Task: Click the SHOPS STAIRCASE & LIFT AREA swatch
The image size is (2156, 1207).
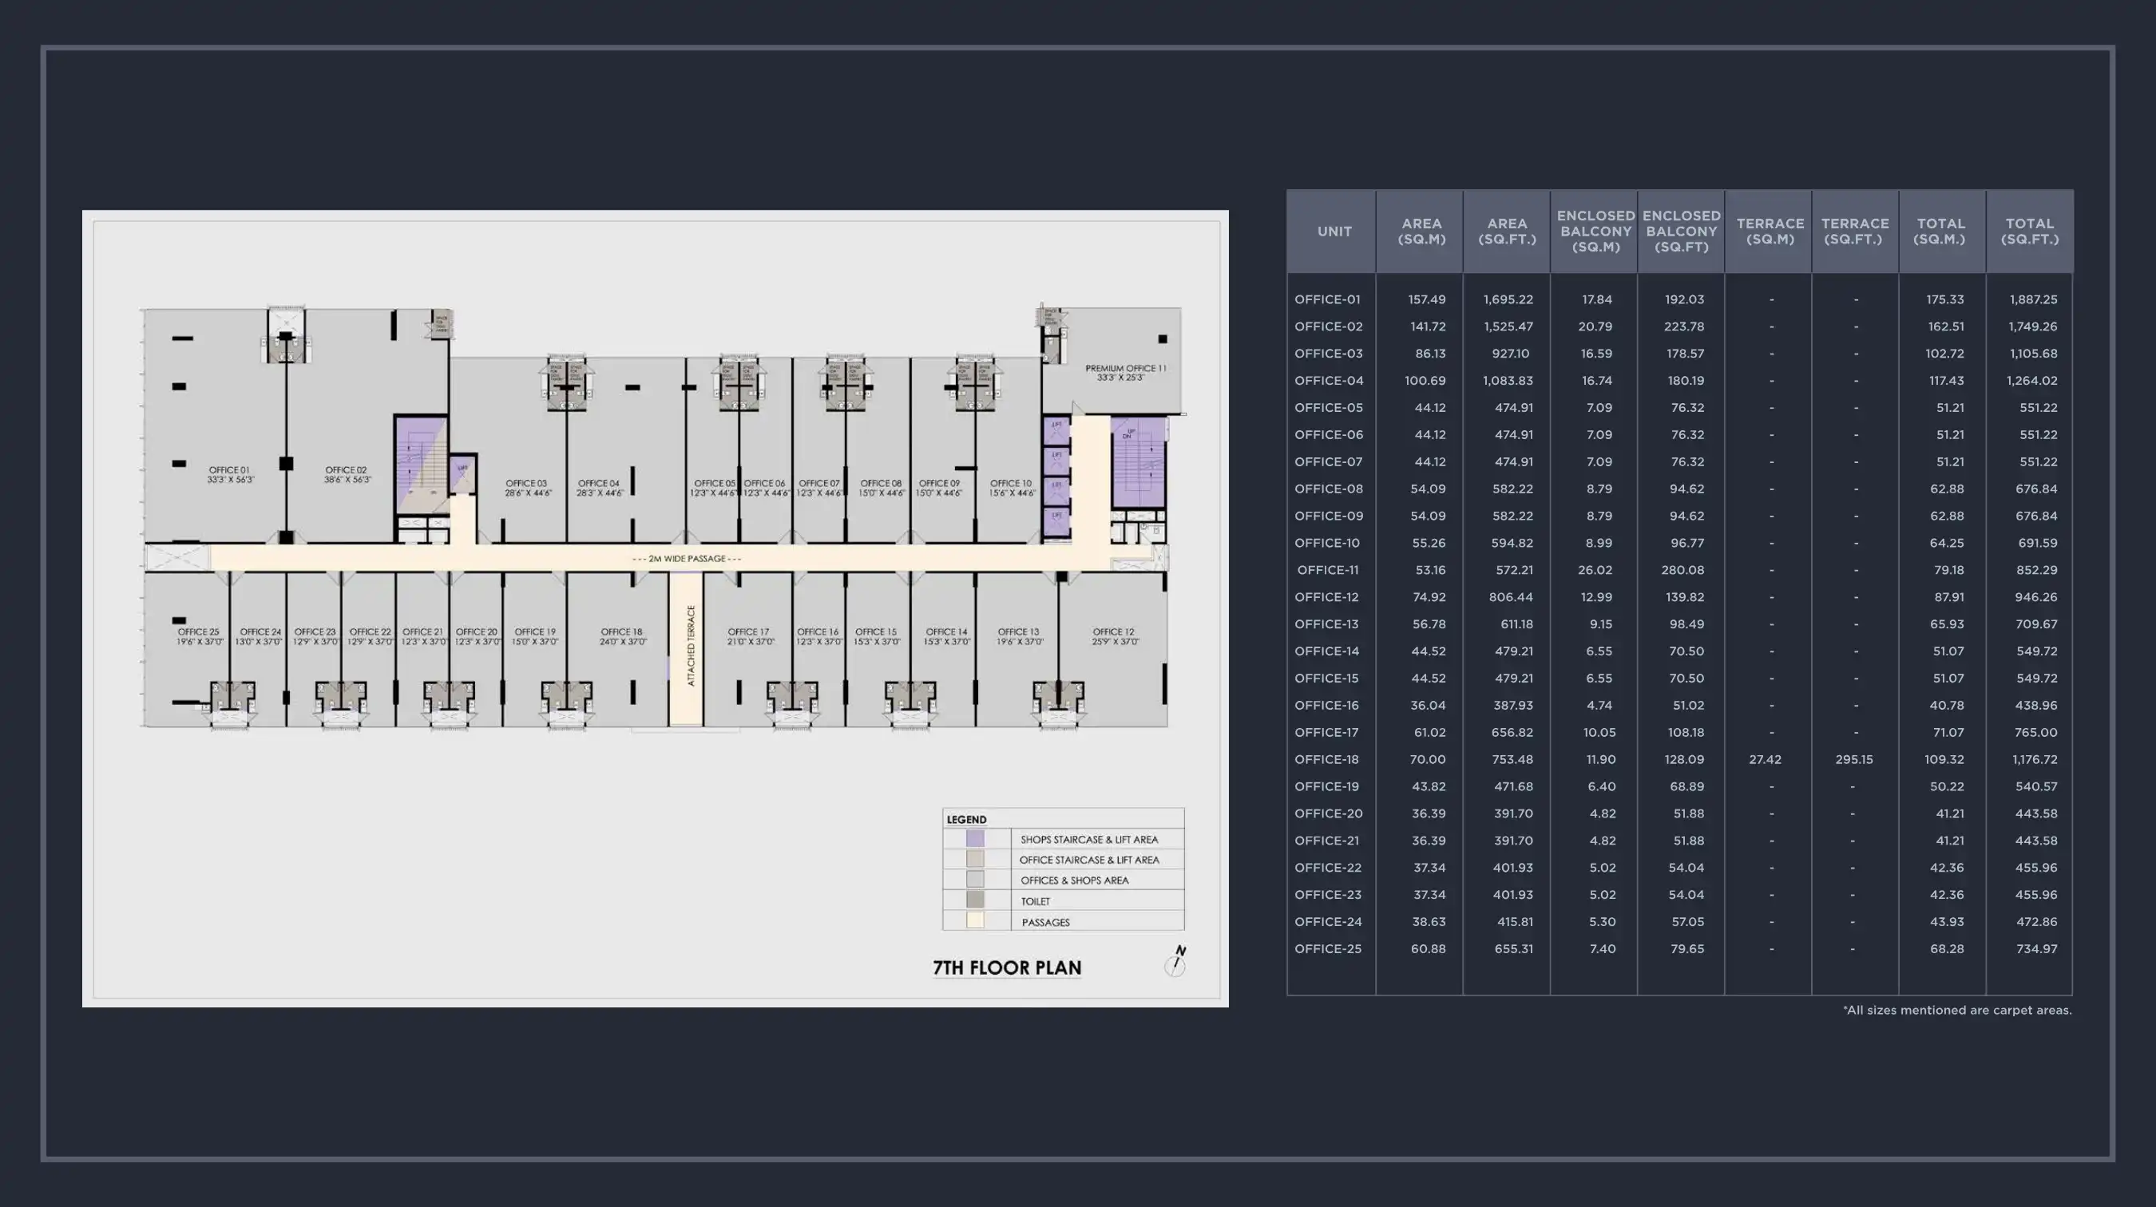Action: click(976, 839)
